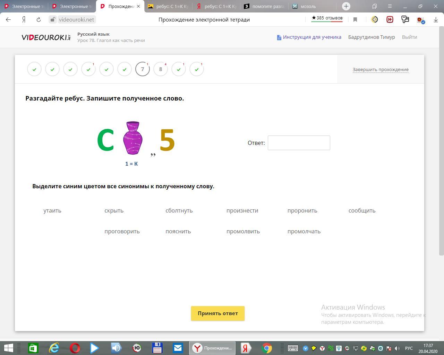Switch to the мозоль tab
The width and height of the screenshot is (444, 355).
coord(312,6)
